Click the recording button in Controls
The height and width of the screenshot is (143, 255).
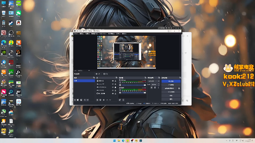click(x=171, y=85)
